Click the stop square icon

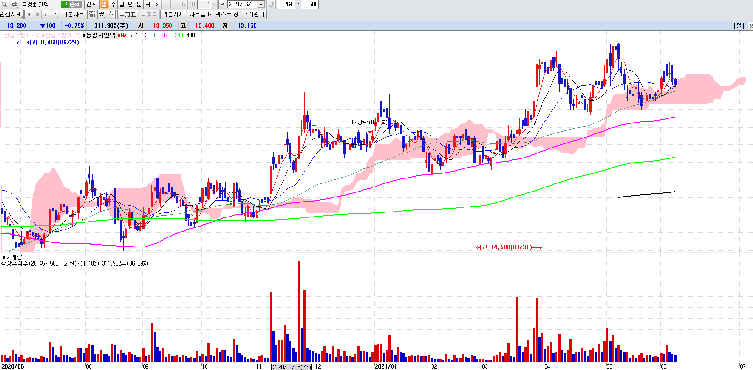tap(37, 15)
